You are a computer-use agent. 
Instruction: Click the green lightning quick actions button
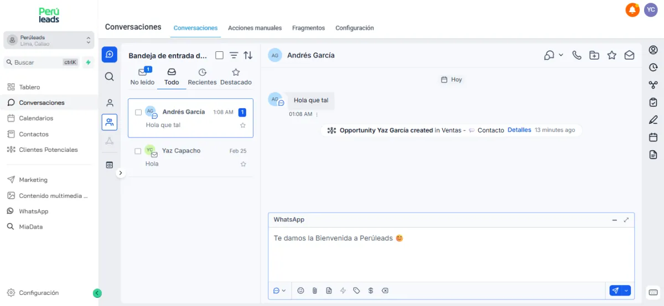coord(88,62)
